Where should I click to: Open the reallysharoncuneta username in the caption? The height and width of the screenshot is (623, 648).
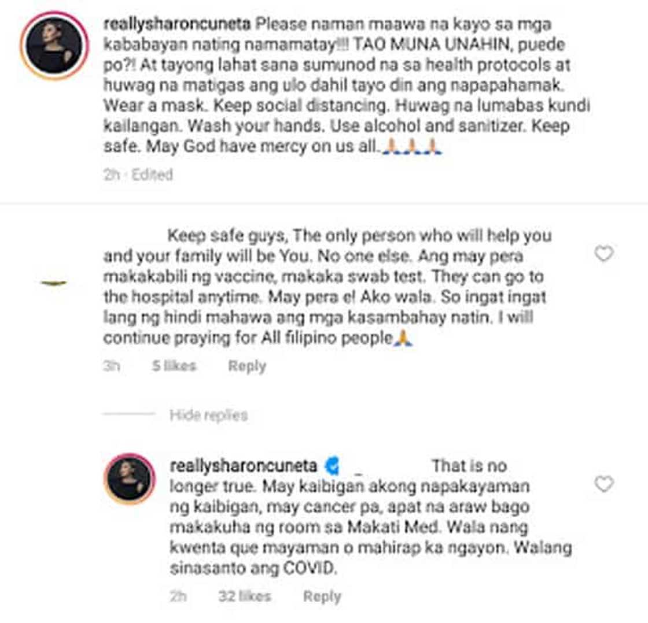177,24
